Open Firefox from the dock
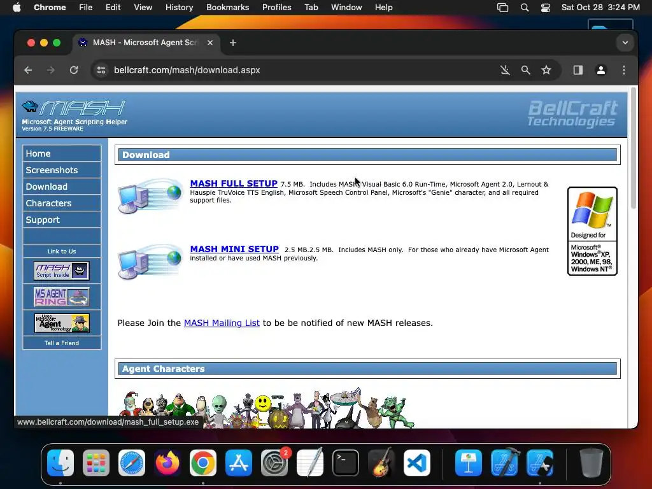Screen dimensions: 652x489 click(167, 463)
